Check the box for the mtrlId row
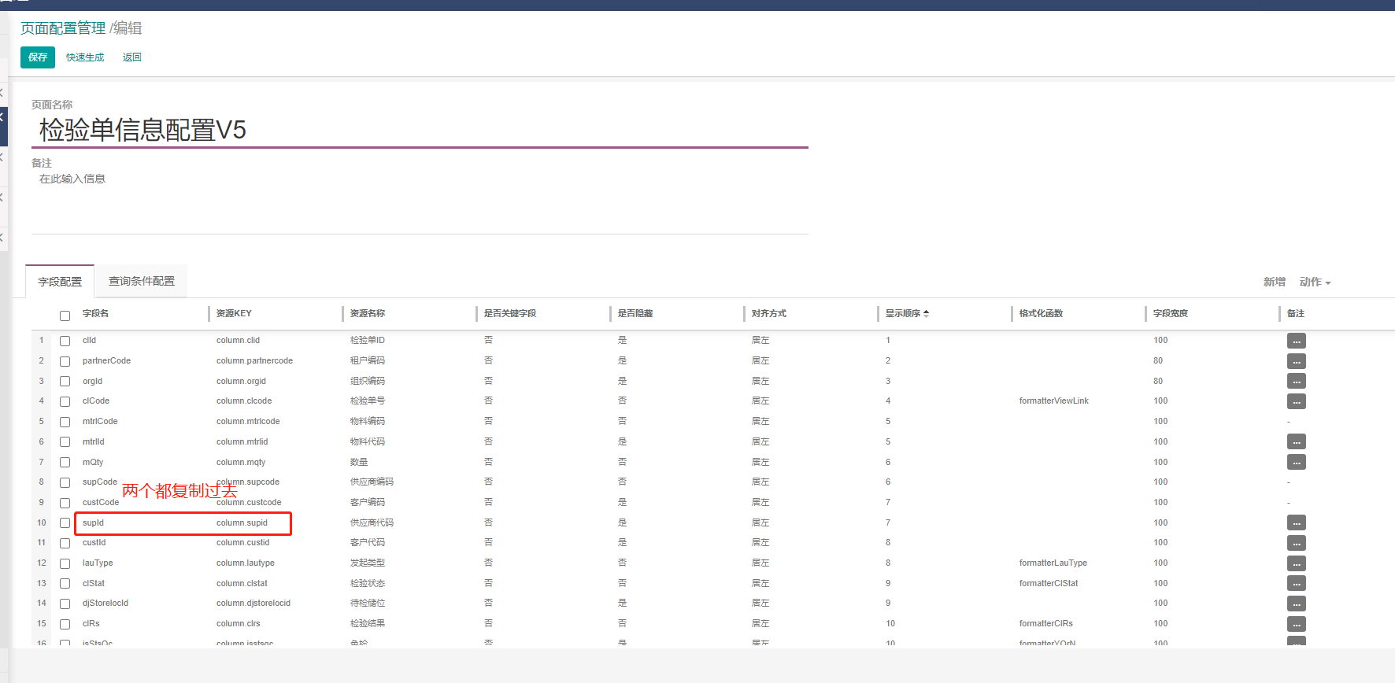This screenshot has width=1395, height=683. point(65,442)
